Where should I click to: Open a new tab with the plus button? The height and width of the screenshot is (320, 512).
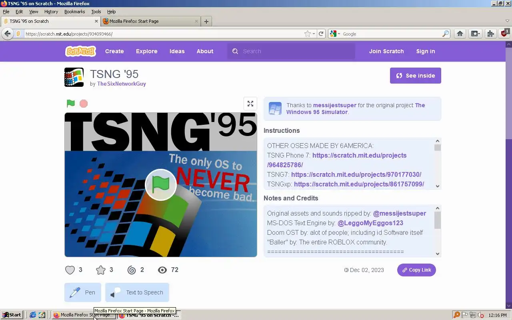206,21
